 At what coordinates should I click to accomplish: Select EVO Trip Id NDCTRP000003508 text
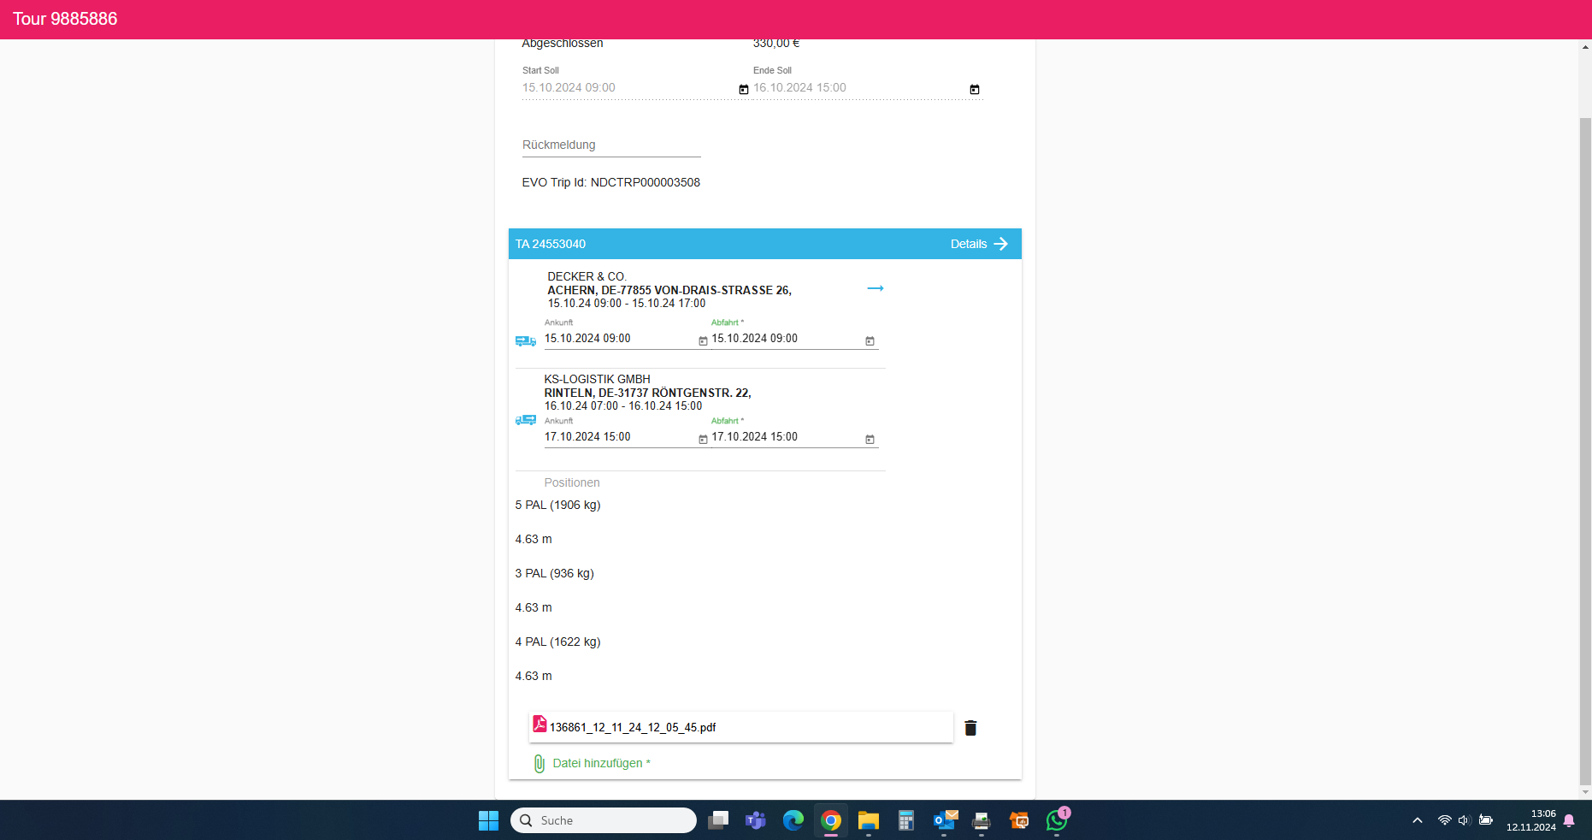point(611,182)
